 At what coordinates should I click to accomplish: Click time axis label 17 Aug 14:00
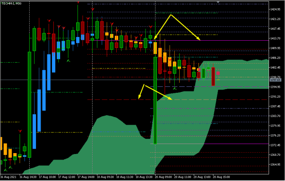point(86,177)
